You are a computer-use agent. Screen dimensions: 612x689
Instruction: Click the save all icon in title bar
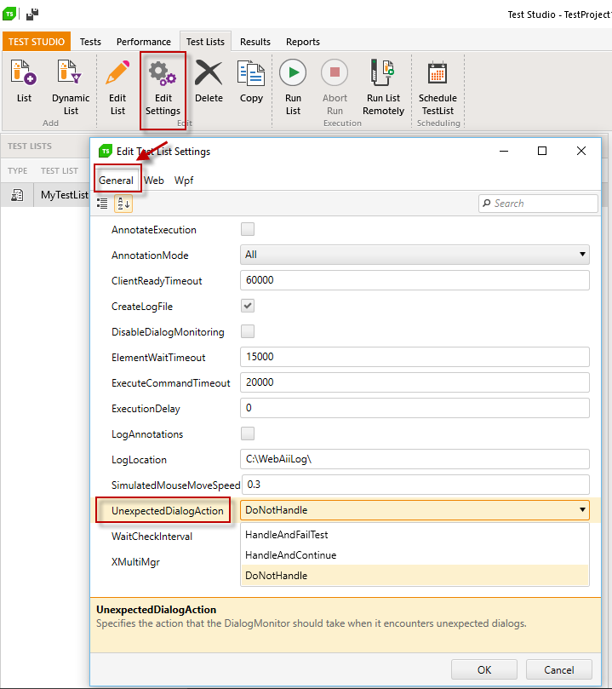[x=32, y=14]
